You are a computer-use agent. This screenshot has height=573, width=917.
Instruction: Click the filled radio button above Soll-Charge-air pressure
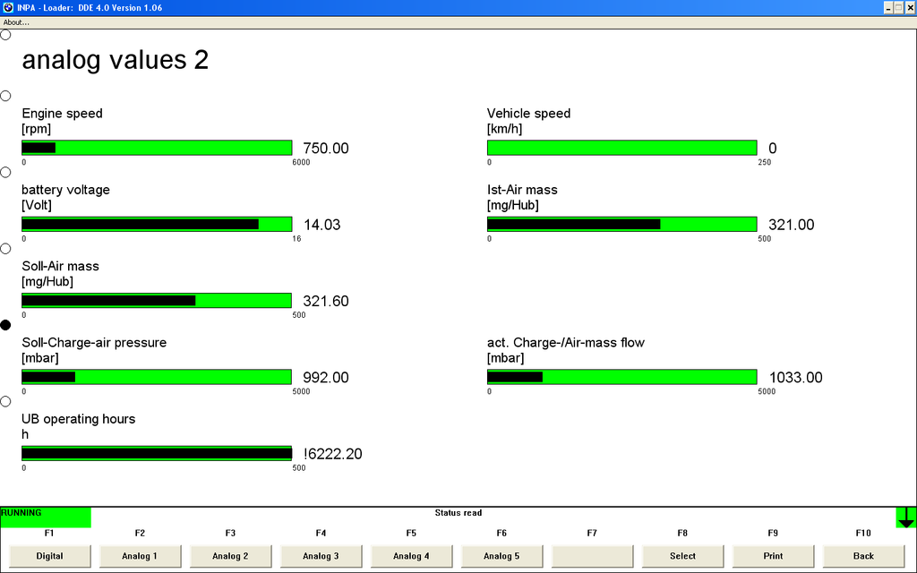pos(5,325)
